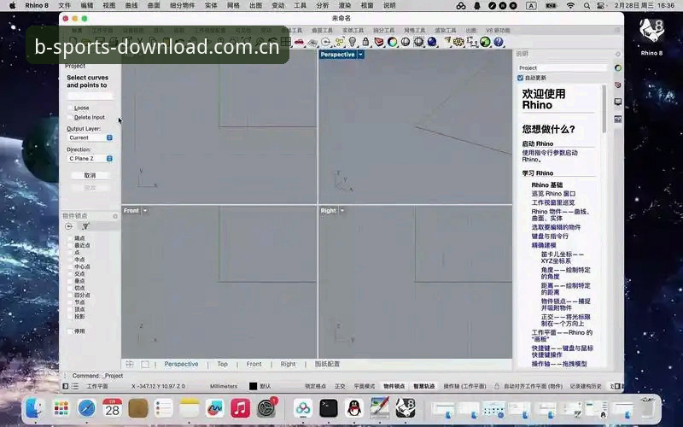Viewport: 683px width, 427px height.
Task: Enable the Delete Input checkbox
Action: click(70, 117)
